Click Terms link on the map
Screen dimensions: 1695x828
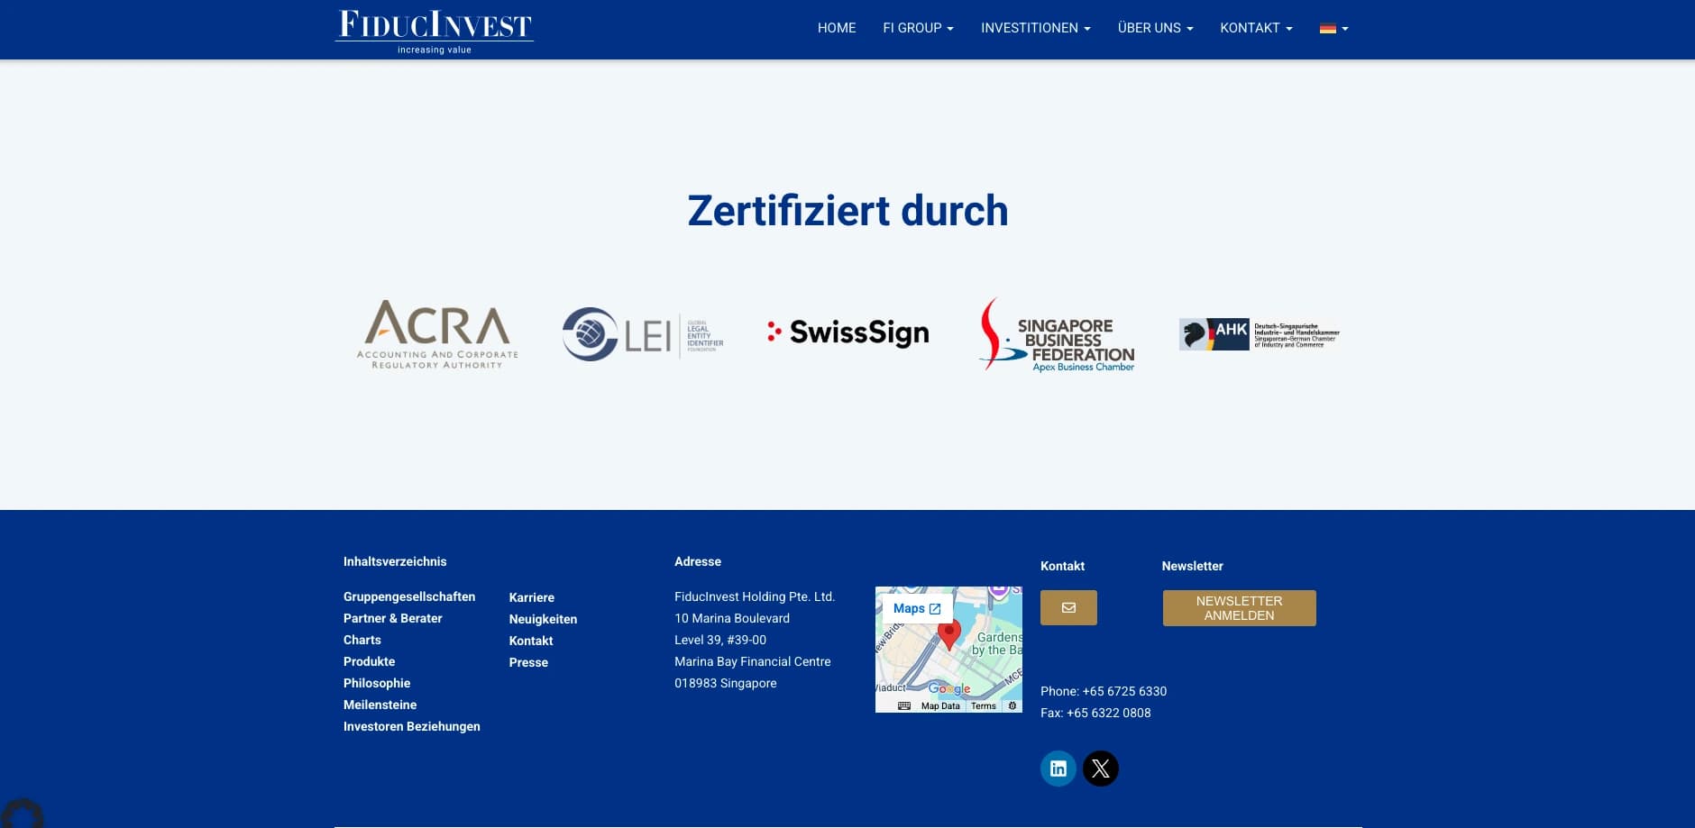[984, 706]
